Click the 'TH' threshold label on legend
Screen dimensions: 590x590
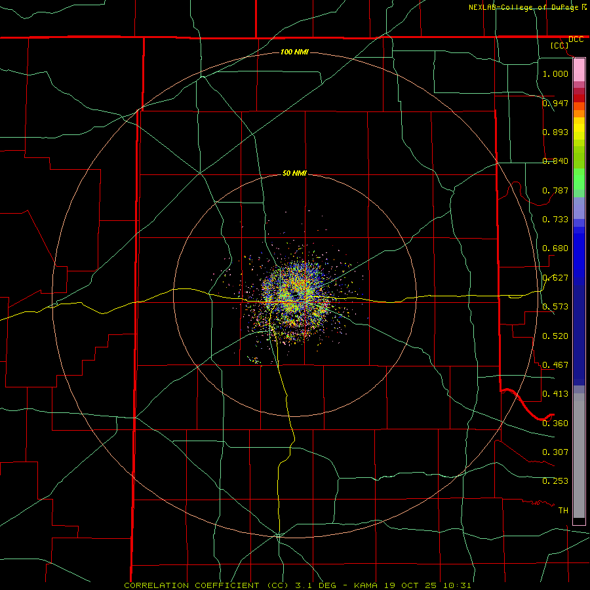[563, 511]
